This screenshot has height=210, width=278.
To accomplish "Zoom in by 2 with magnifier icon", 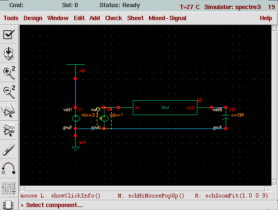I will point(9,73).
